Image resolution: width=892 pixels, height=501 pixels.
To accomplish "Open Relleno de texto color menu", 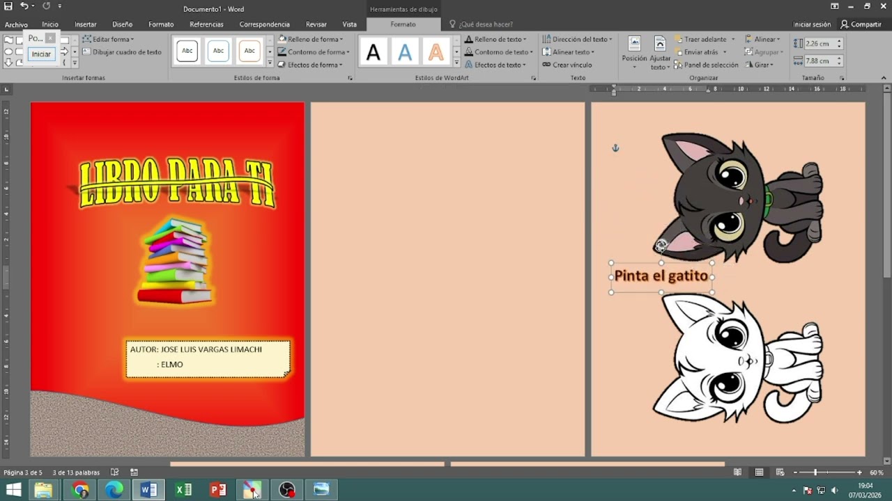I will point(495,39).
